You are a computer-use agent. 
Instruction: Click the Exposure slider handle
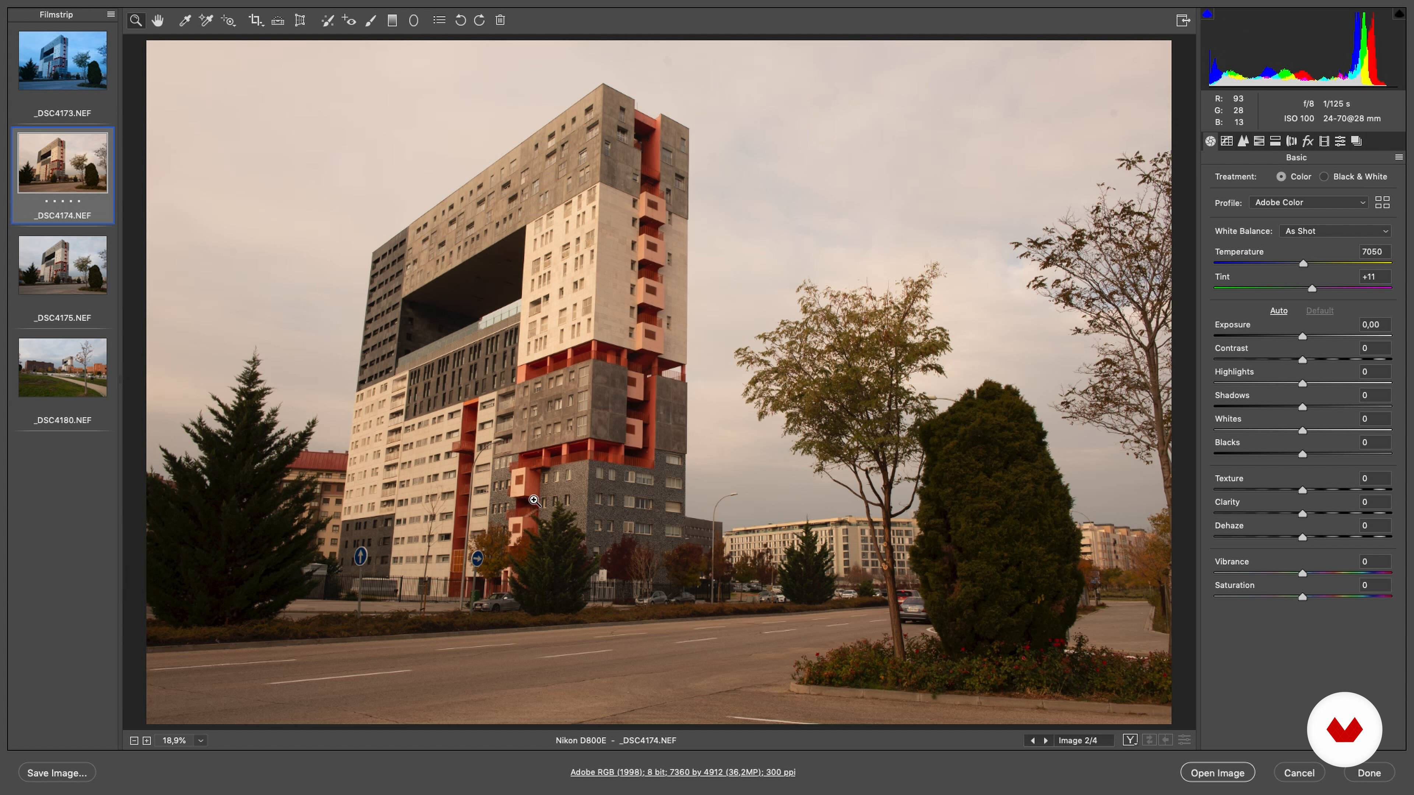[x=1302, y=336]
